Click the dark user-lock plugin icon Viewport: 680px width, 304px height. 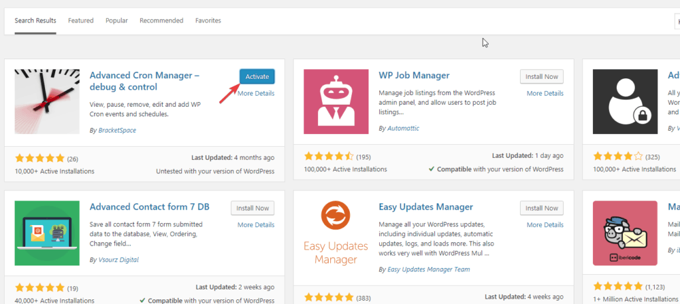(x=625, y=101)
